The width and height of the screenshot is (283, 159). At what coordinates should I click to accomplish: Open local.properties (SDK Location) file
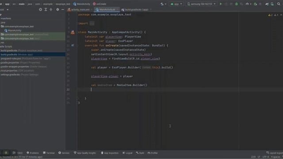pyautogui.click(x=17, y=71)
